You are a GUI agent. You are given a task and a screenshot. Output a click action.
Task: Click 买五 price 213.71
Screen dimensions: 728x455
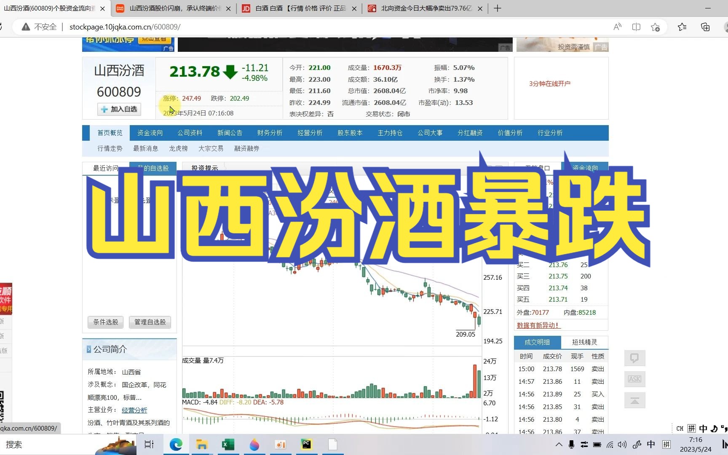(x=558, y=300)
